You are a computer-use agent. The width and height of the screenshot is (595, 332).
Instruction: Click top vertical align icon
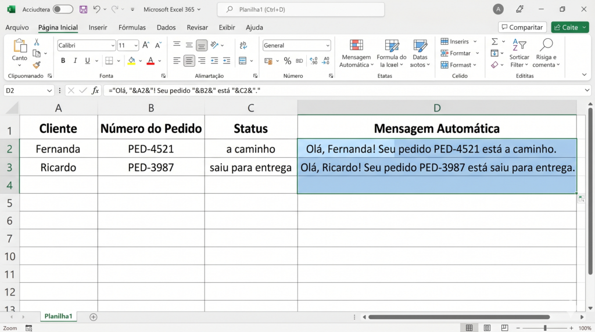tap(177, 45)
